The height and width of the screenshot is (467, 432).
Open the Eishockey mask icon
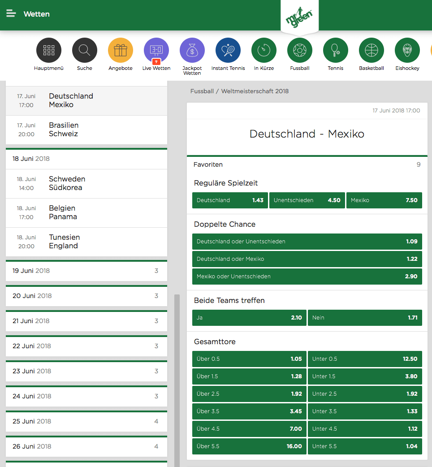(407, 50)
